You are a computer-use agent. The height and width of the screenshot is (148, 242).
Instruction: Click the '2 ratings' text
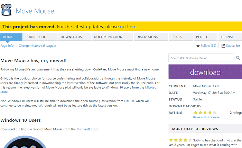pyautogui.click(x=236, y=113)
